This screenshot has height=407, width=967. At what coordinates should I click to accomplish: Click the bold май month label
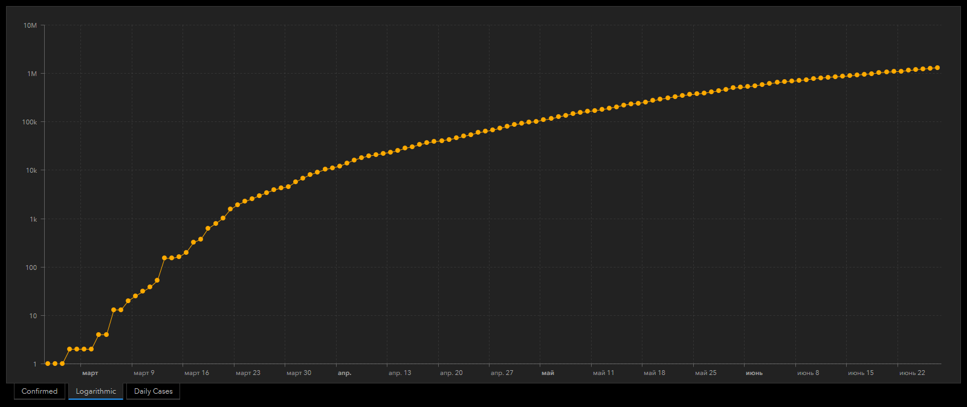coord(548,373)
